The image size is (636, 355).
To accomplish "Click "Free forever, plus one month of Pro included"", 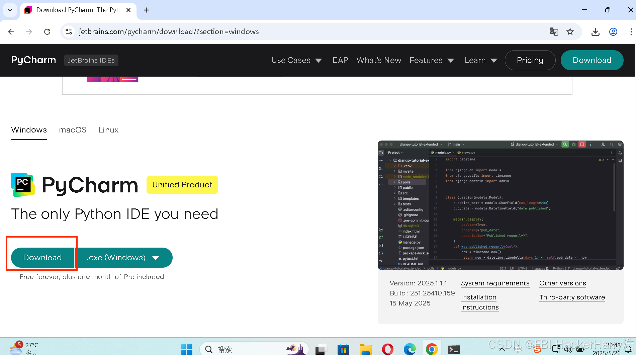I will click(92, 277).
